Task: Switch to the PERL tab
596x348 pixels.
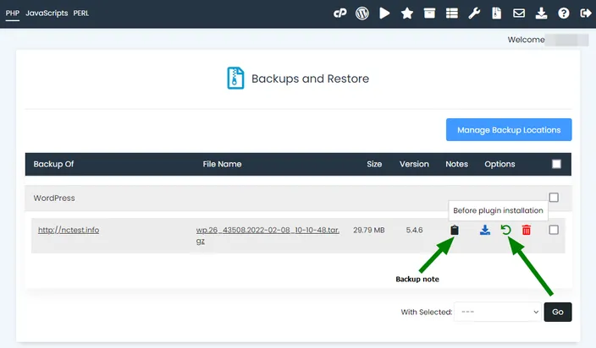Action: pos(81,14)
